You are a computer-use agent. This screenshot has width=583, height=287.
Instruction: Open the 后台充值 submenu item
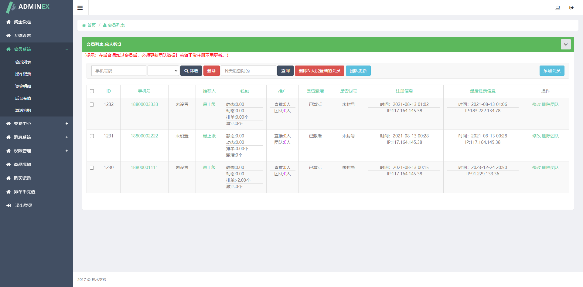23,98
